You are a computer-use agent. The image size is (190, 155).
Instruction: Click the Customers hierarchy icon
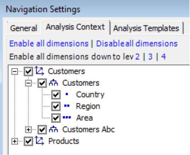[53, 83]
